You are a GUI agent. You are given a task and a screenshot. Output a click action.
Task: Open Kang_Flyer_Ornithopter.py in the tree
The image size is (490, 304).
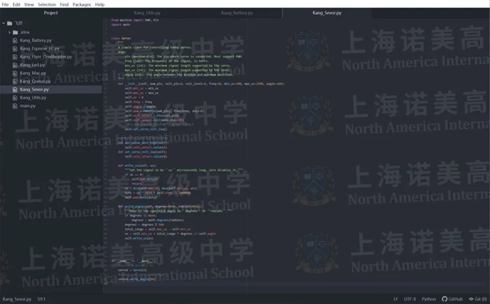click(46, 57)
